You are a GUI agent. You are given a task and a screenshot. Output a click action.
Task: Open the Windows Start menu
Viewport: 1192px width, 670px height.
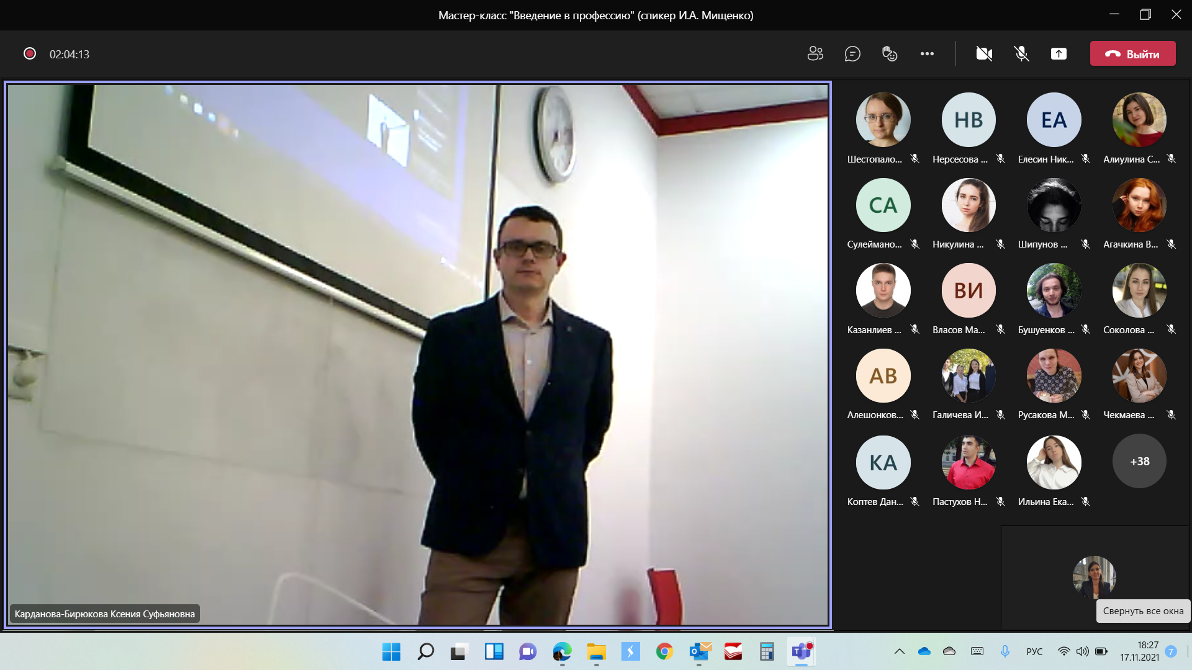(391, 651)
